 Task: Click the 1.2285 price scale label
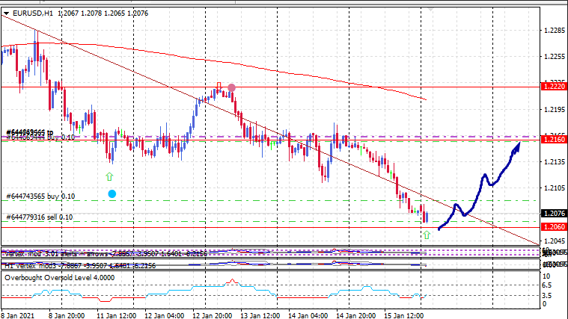[555, 31]
